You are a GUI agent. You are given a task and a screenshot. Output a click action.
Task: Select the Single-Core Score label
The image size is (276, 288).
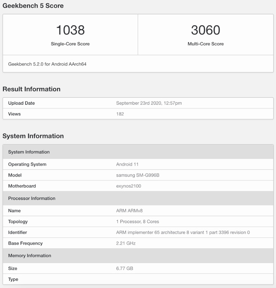pos(70,44)
